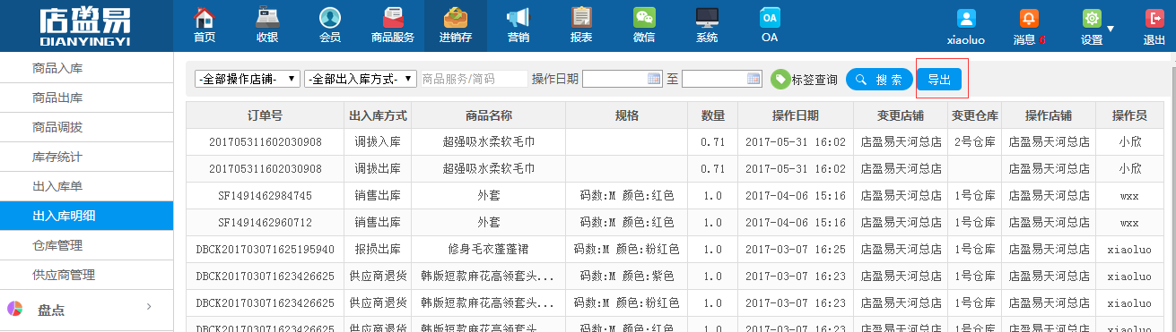Click the 报损出库 cell
This screenshot has width=1176, height=332.
[x=378, y=250]
